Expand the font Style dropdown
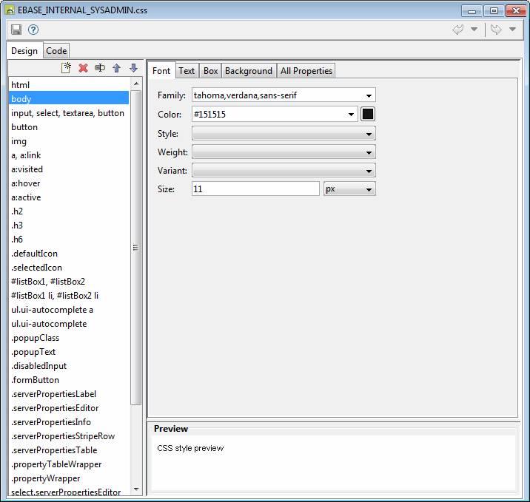This screenshot has width=530, height=502. [368, 134]
